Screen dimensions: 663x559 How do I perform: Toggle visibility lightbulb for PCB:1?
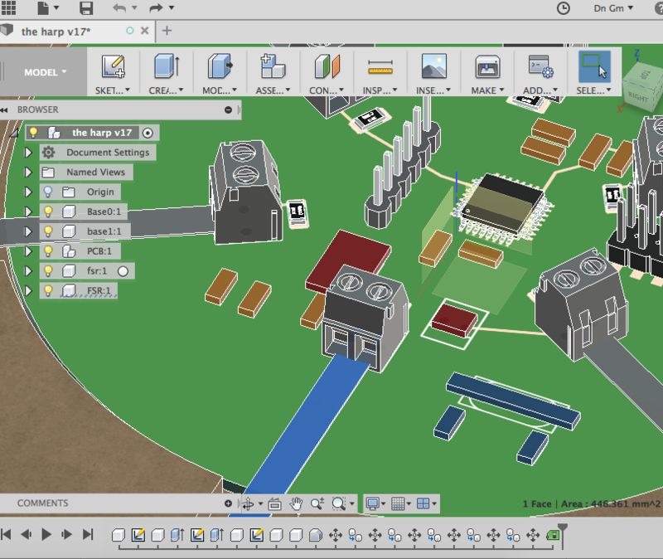48,251
